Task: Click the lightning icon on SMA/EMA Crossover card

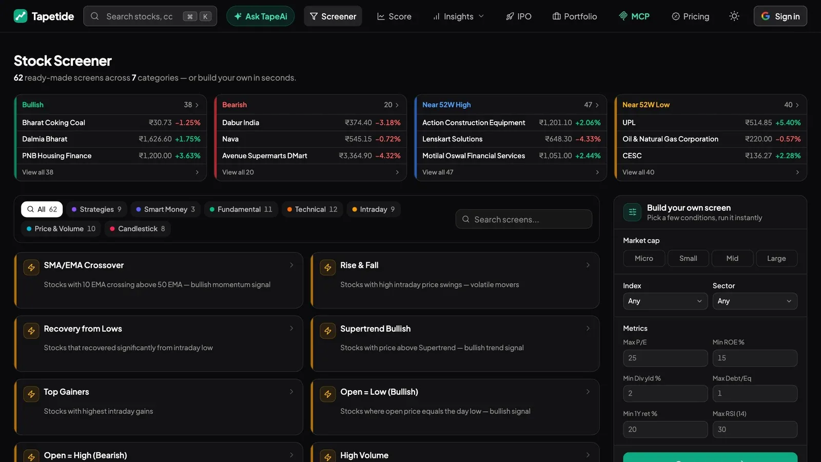Action: (31, 267)
